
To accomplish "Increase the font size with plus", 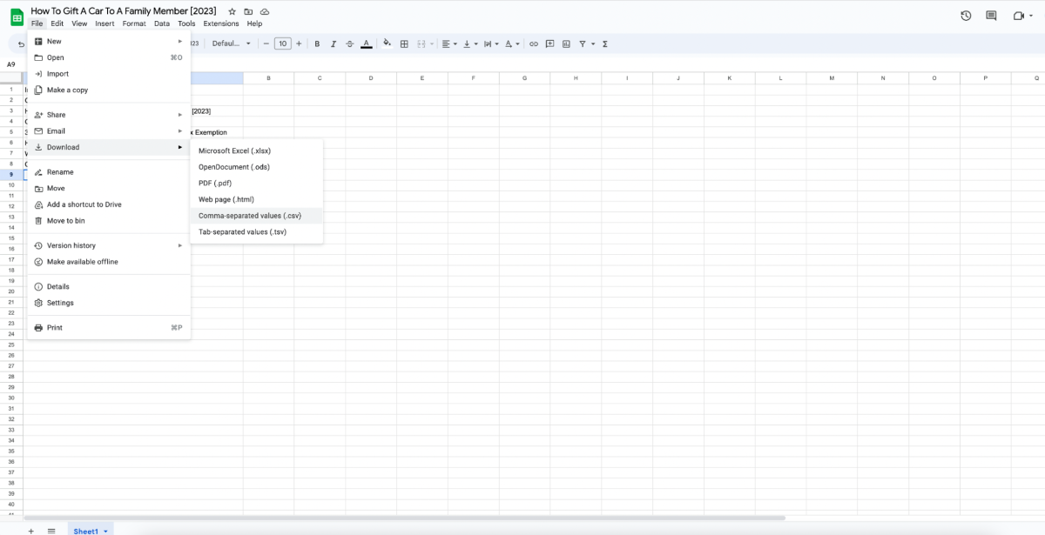I will pyautogui.click(x=299, y=43).
